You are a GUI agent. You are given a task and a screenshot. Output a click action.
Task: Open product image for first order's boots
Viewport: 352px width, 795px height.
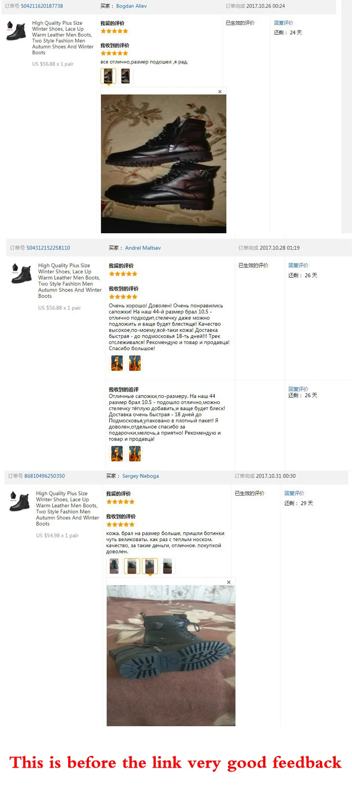tap(16, 31)
